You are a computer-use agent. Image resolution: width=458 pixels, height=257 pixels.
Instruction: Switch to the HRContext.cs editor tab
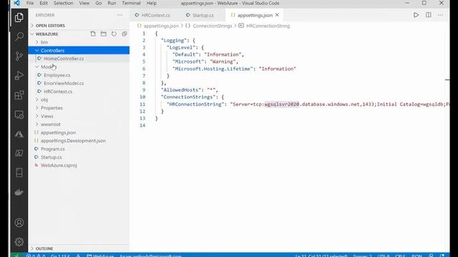tap(155, 15)
